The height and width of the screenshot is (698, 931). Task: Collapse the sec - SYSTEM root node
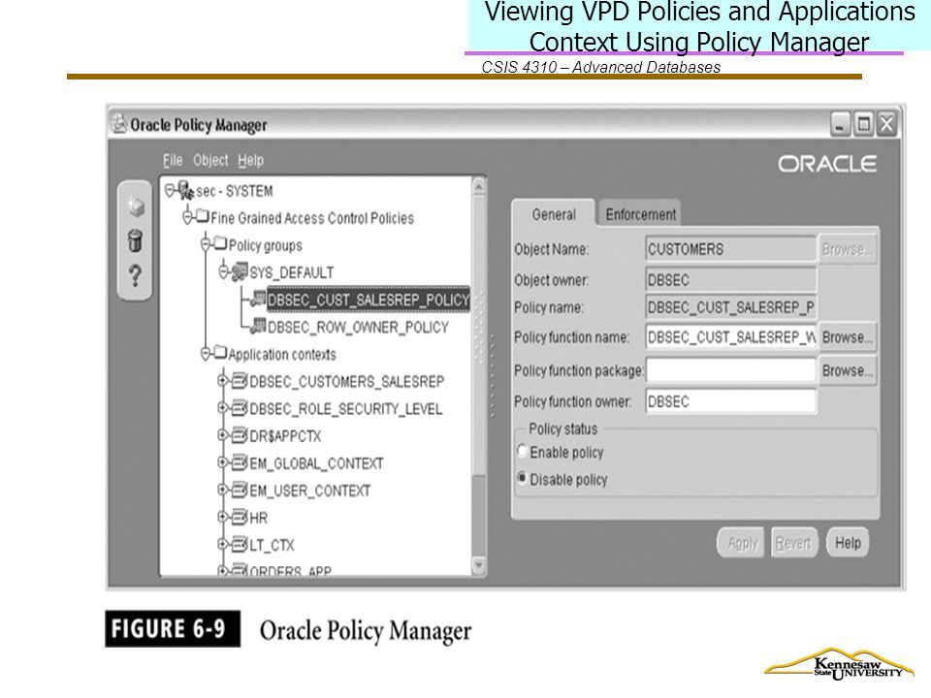click(x=170, y=191)
